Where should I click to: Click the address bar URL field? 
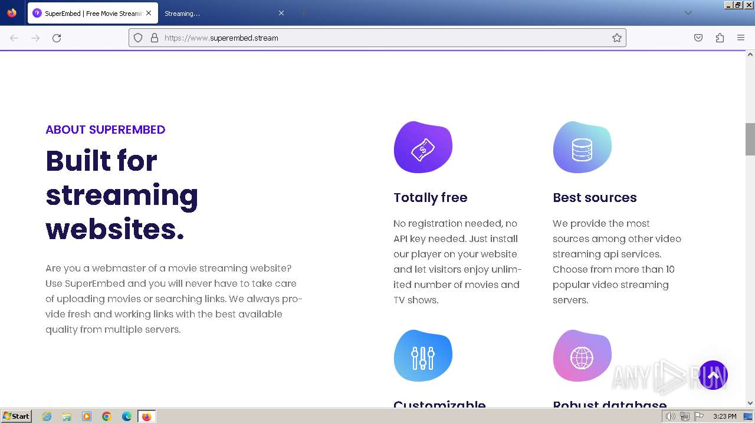pos(377,38)
